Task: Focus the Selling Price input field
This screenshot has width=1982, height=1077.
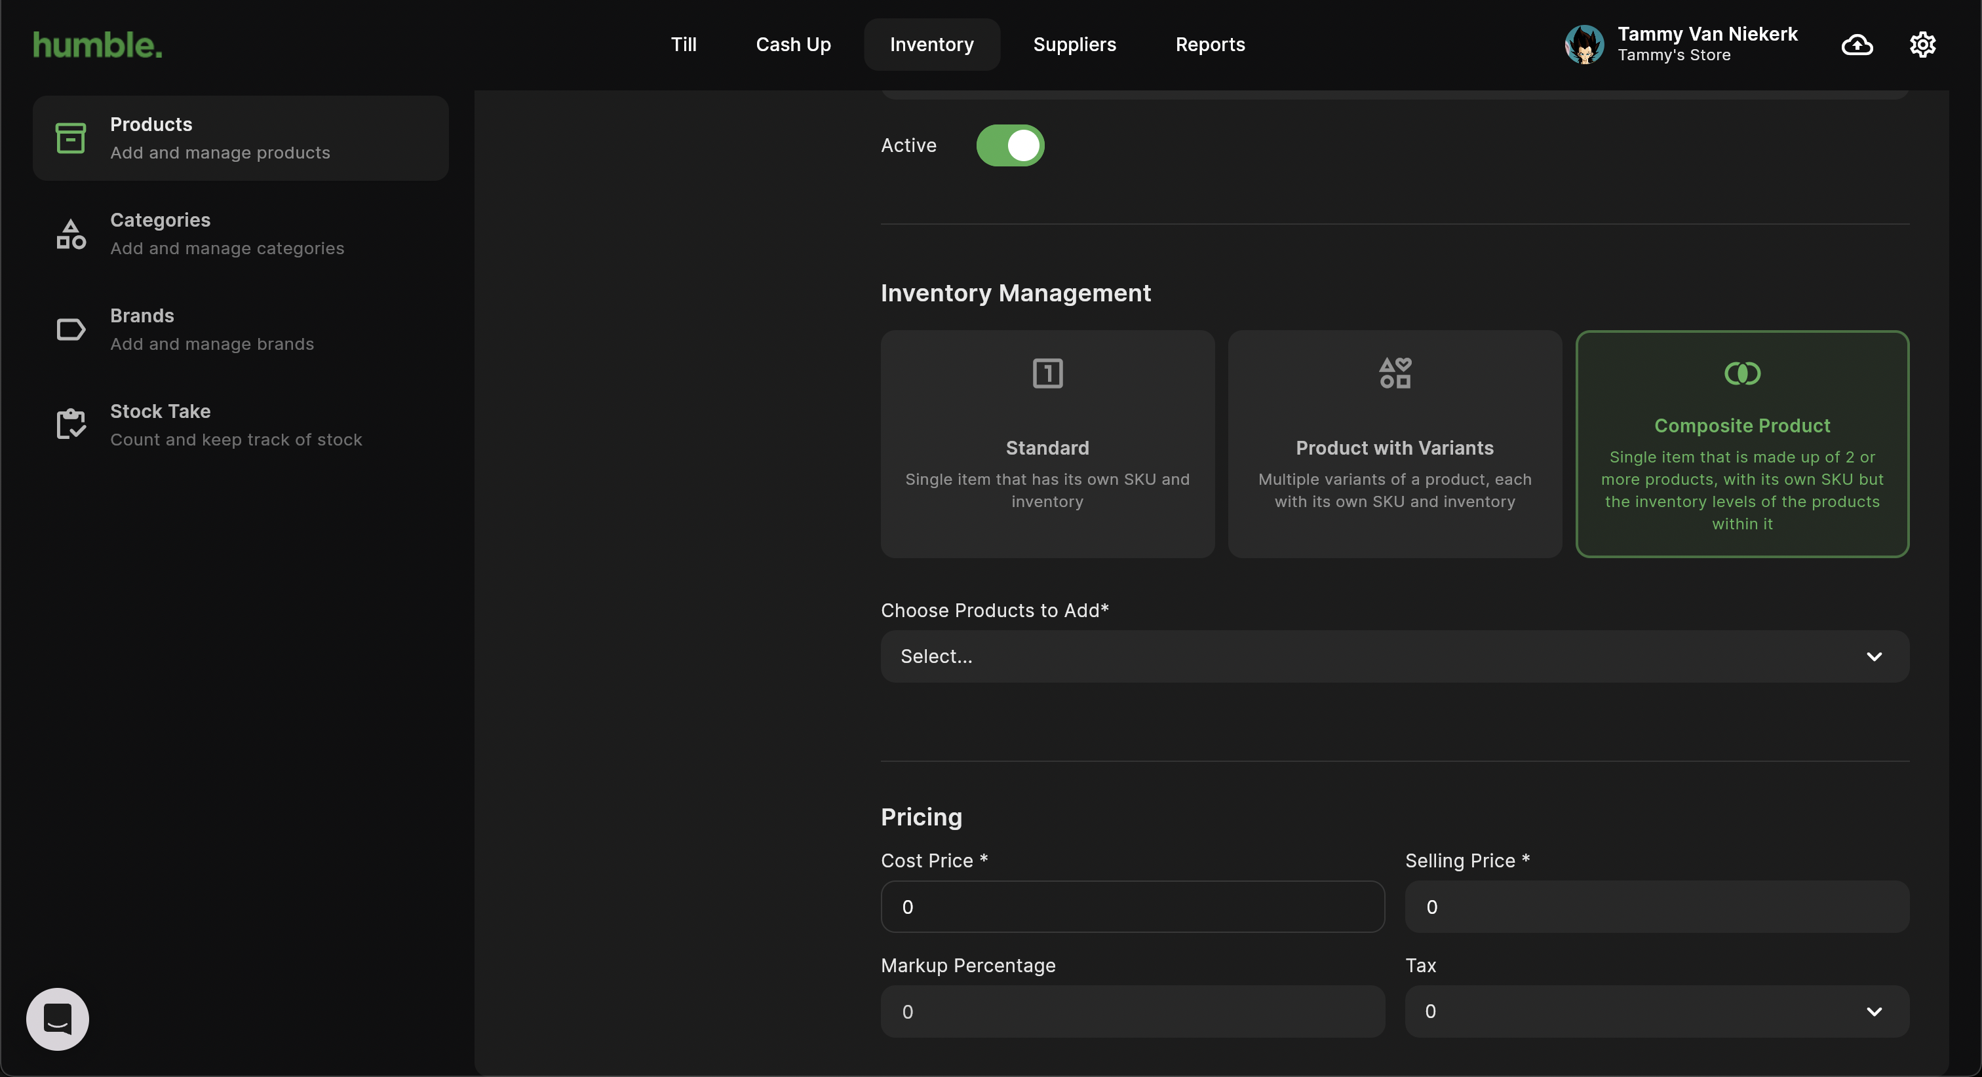Action: 1656,906
